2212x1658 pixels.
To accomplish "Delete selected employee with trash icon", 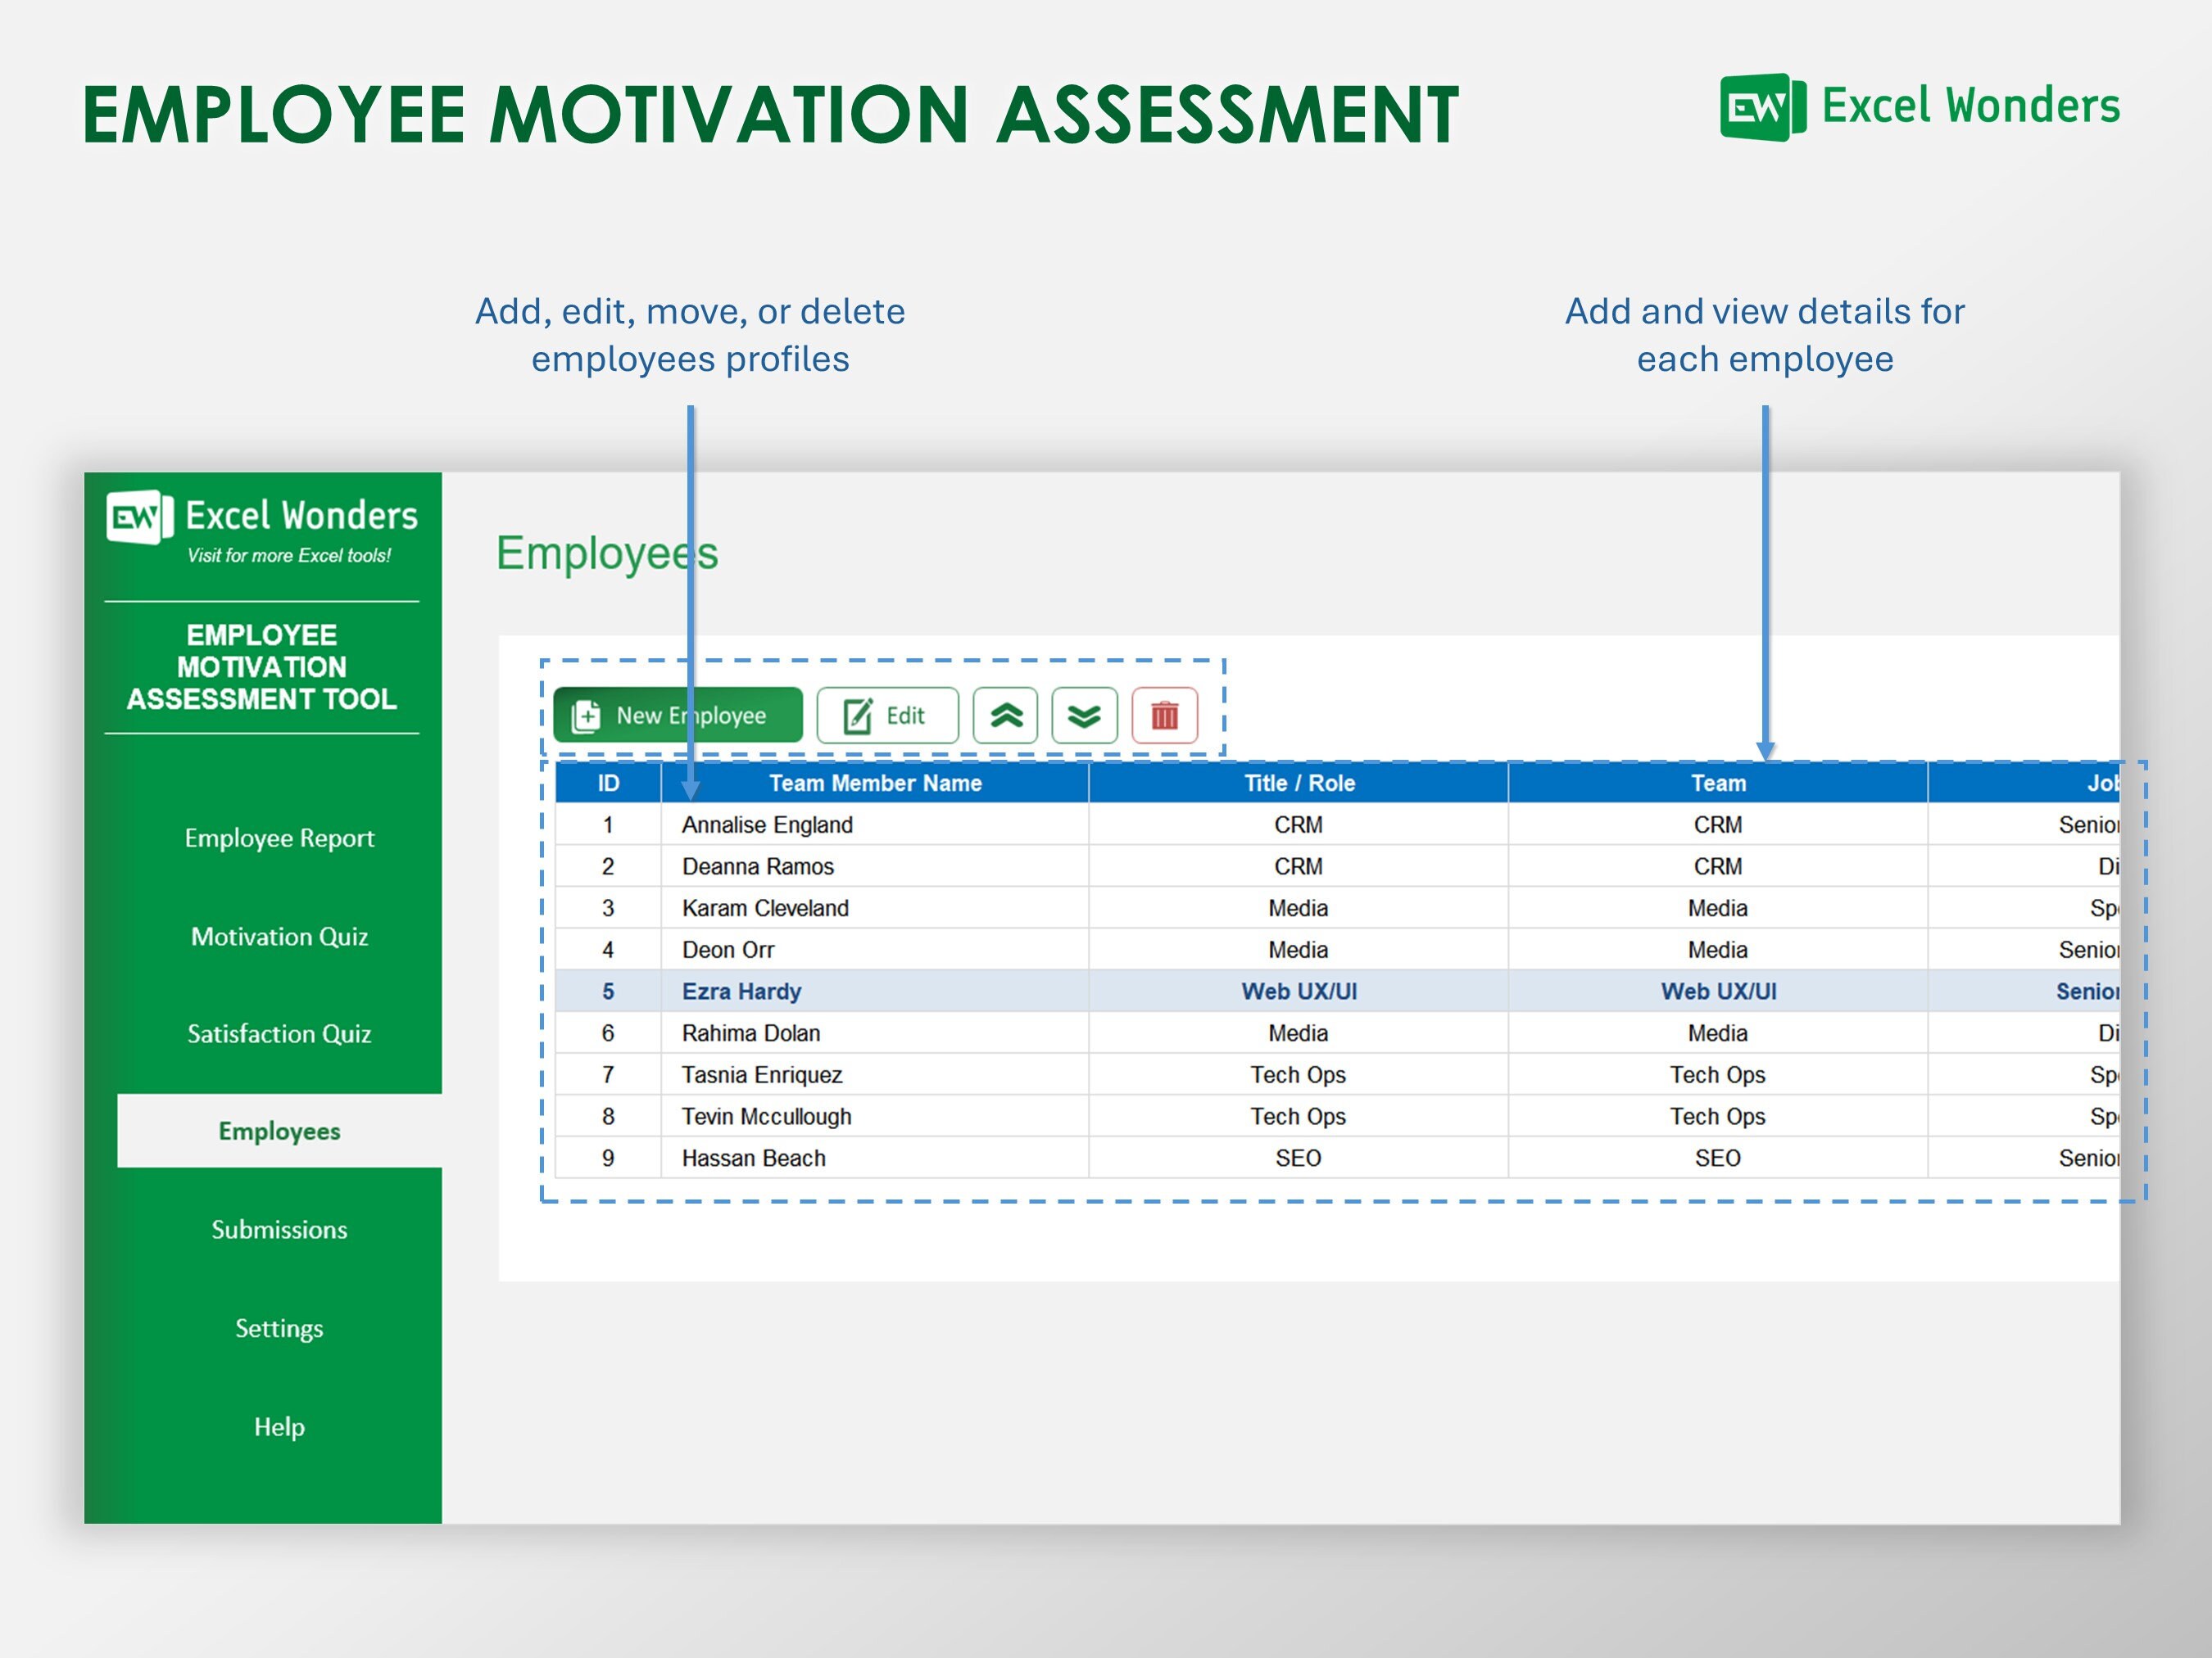I will (1163, 715).
